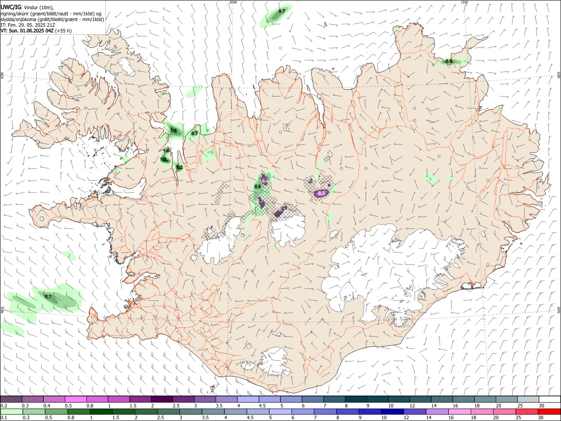Pick the dark blue 10–12 rain legend swatch

pos(392,411)
